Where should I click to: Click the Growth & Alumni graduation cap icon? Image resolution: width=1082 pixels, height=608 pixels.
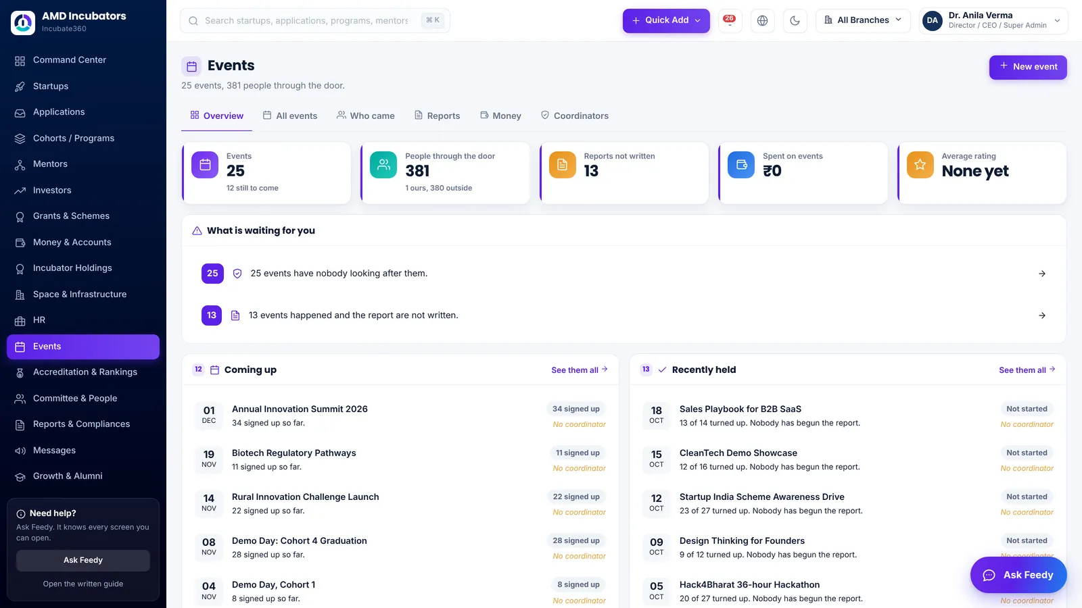coord(20,477)
